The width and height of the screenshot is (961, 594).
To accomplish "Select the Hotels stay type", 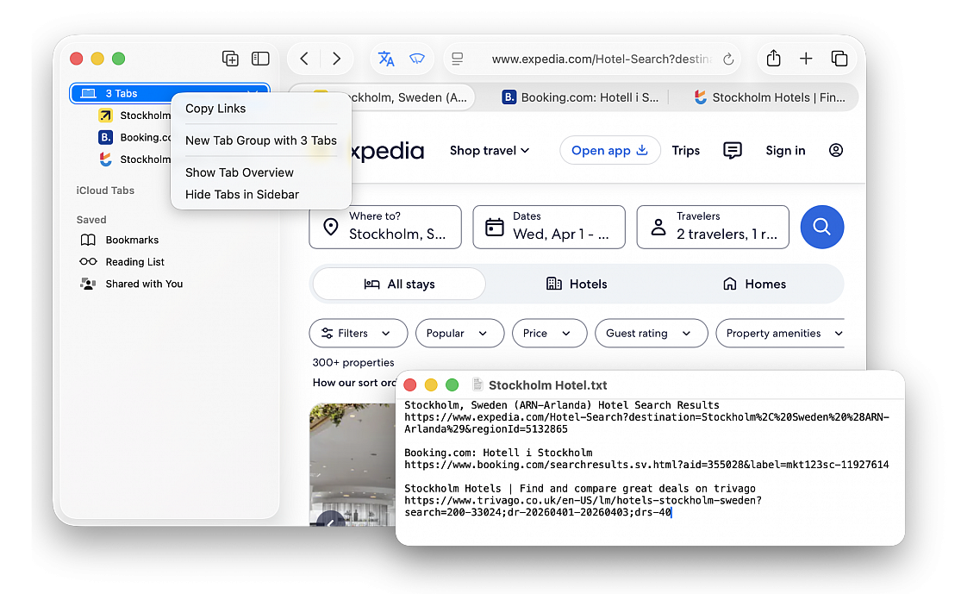I will (577, 284).
